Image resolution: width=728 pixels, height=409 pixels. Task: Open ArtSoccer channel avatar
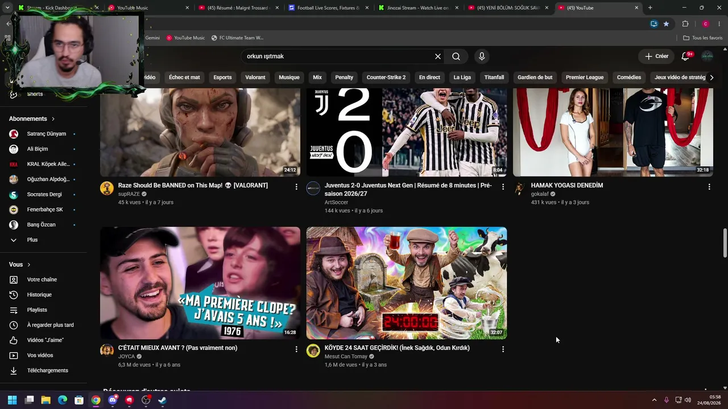click(x=313, y=189)
